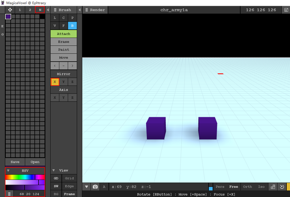
Task: Collapse the View section
Action: (54, 171)
